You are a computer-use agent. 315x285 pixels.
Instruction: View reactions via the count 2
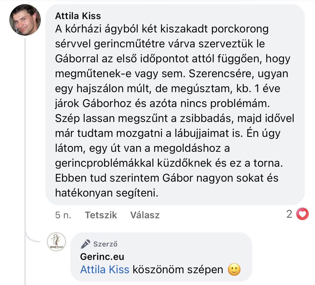click(x=289, y=214)
